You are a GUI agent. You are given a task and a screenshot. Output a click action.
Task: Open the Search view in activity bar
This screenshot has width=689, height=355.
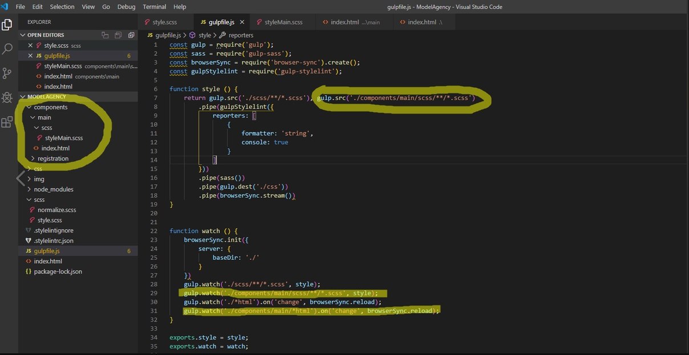pos(7,49)
